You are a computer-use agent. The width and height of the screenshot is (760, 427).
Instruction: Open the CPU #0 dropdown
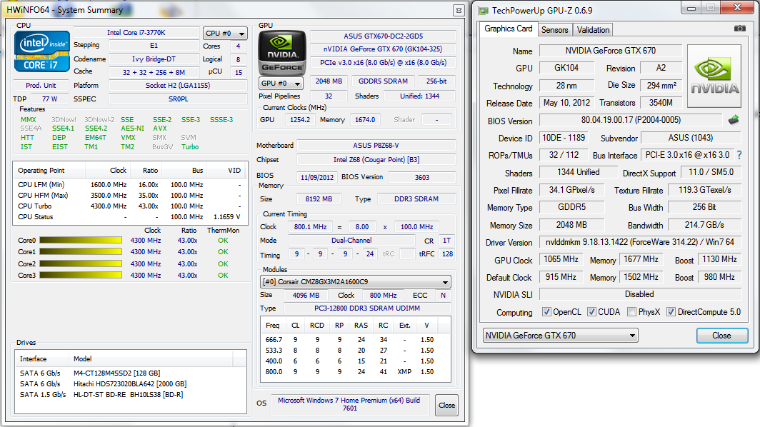pyautogui.click(x=225, y=34)
